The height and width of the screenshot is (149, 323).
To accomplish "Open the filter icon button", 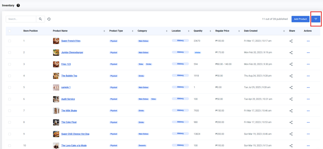I will 316,19.
